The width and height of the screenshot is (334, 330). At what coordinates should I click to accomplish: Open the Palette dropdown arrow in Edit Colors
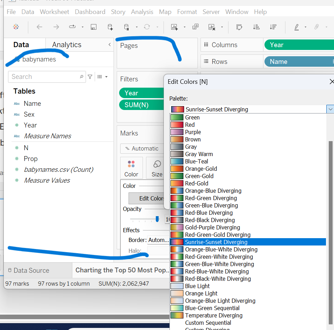point(330,109)
